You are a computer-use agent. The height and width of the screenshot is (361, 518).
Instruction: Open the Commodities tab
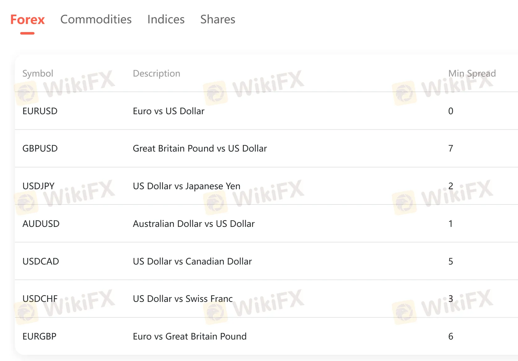coord(96,20)
